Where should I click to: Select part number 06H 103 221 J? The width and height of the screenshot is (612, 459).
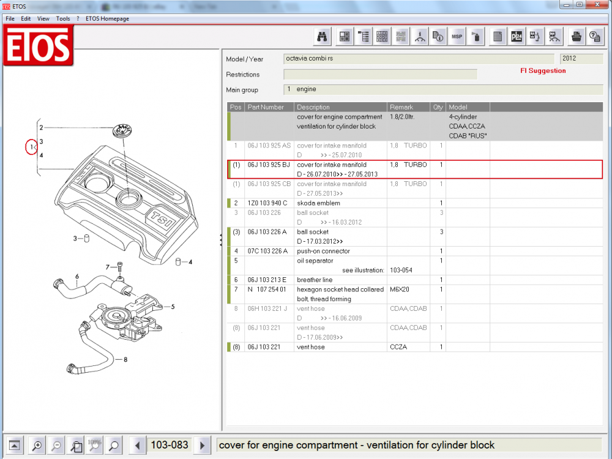tap(267, 308)
